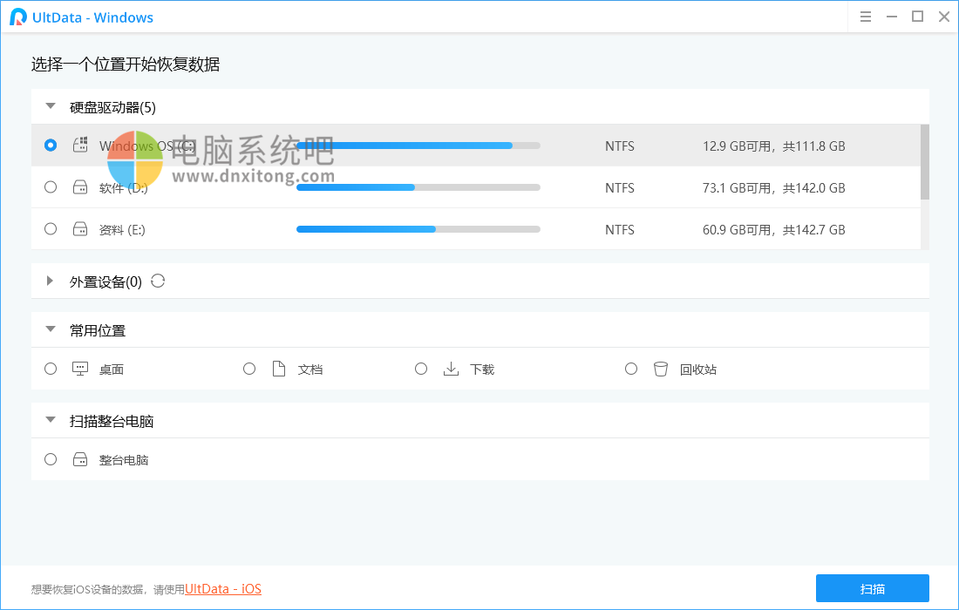The height and width of the screenshot is (610, 959).
Task: Select the Windows OS (C:) radio button
Action: coord(51,146)
